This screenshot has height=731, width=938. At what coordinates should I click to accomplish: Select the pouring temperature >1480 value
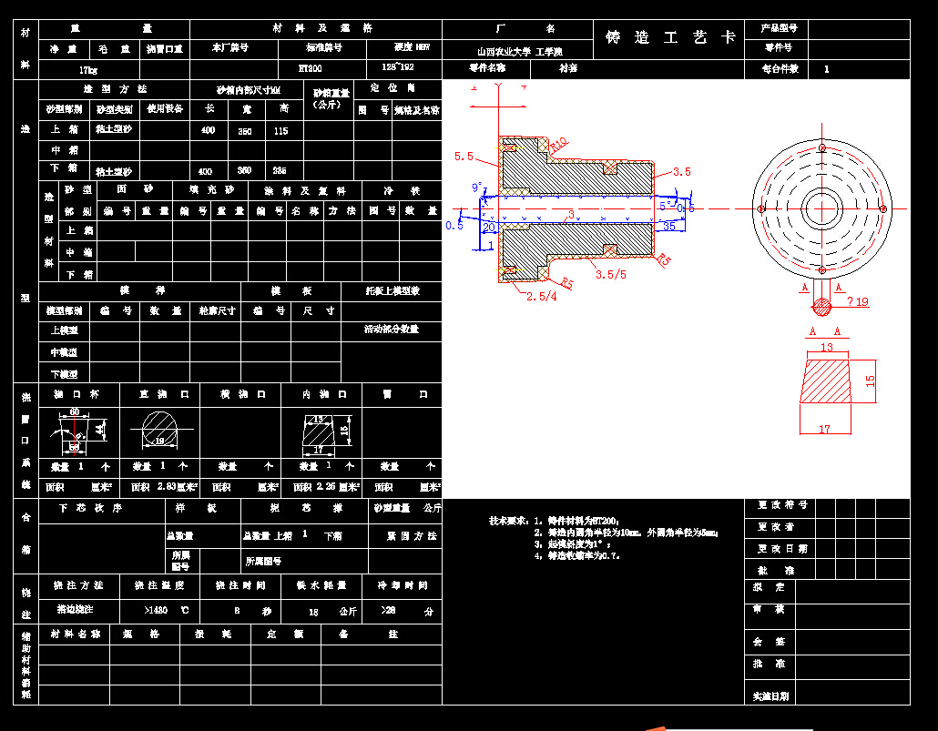[156, 610]
